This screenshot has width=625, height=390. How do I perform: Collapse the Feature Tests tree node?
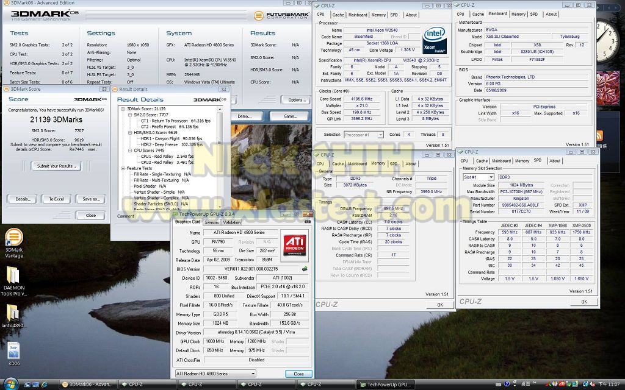[x=123, y=168]
